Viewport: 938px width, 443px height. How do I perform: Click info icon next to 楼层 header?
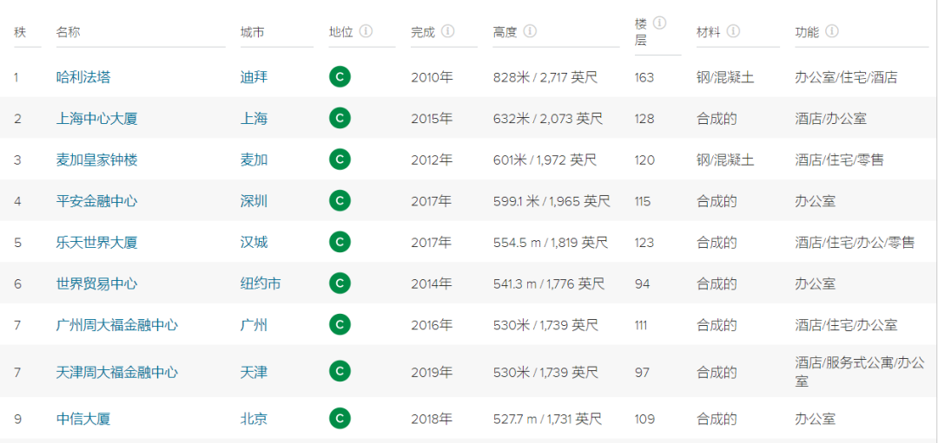(x=660, y=23)
